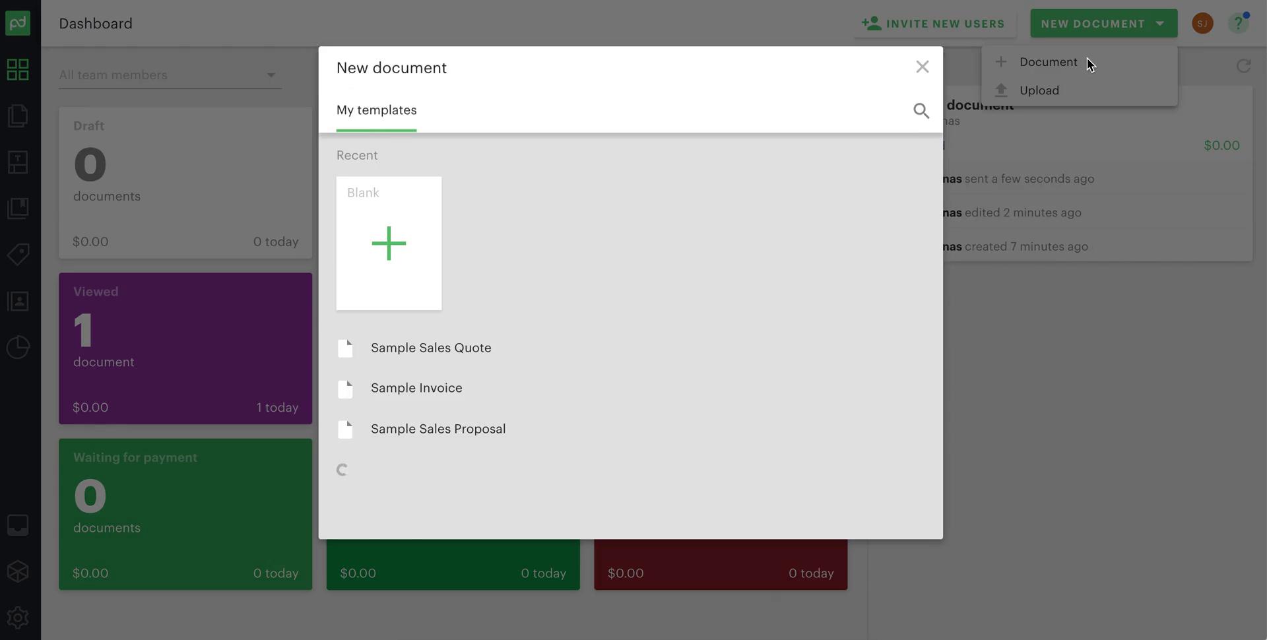Open the Settings gear icon in sidebar

(18, 618)
